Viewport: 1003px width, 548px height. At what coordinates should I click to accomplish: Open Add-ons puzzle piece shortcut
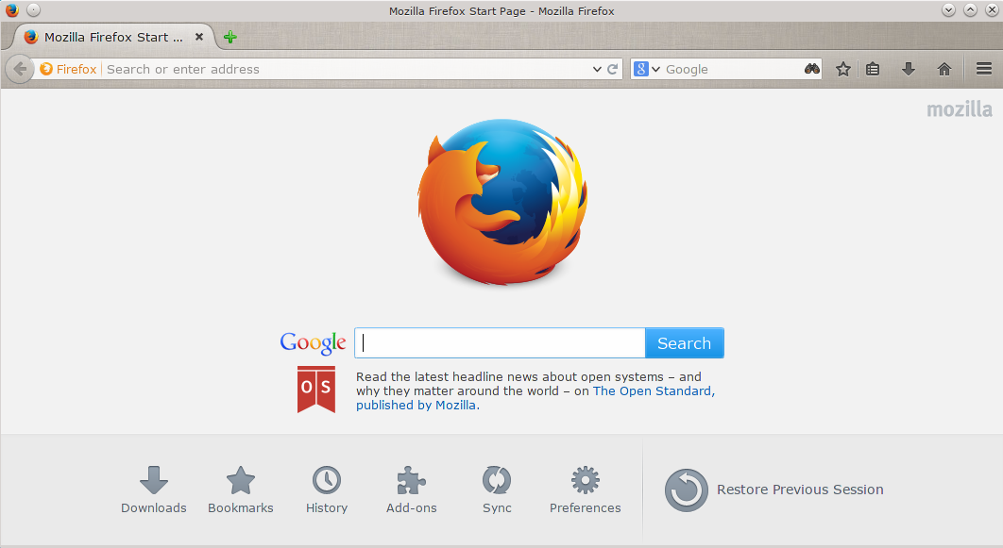pyautogui.click(x=412, y=490)
